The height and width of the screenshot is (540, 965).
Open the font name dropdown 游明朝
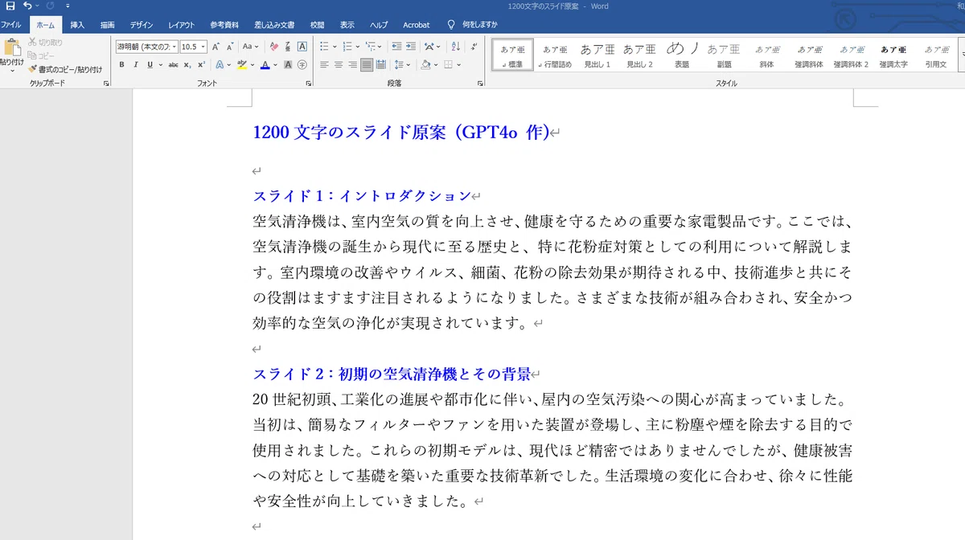point(173,47)
